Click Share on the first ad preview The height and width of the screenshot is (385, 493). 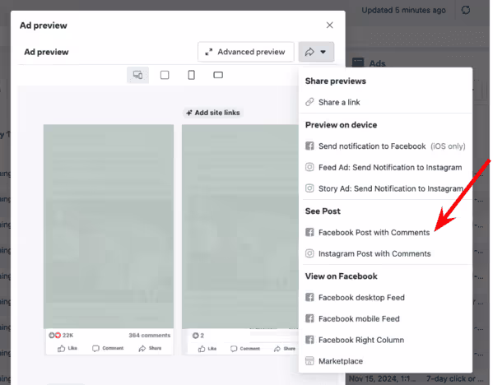[x=150, y=348]
